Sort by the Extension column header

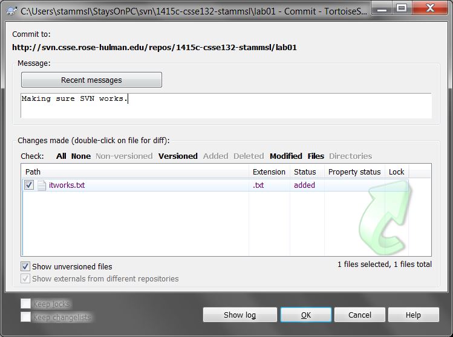click(x=269, y=172)
